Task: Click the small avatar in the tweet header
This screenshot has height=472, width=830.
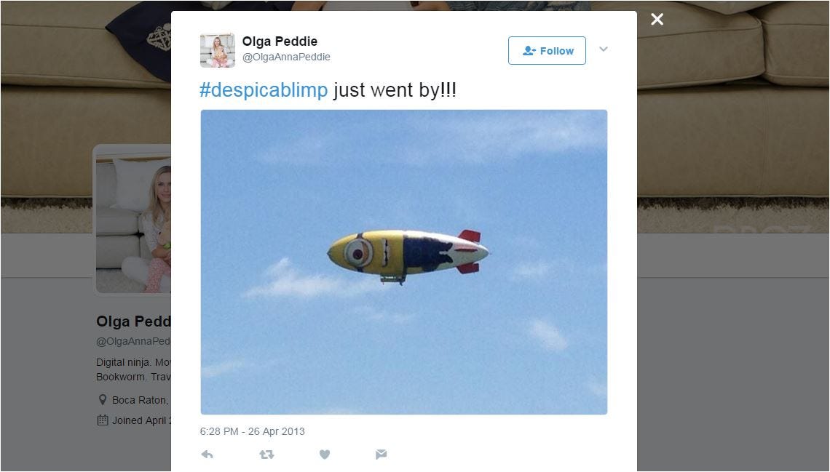Action: pos(218,50)
